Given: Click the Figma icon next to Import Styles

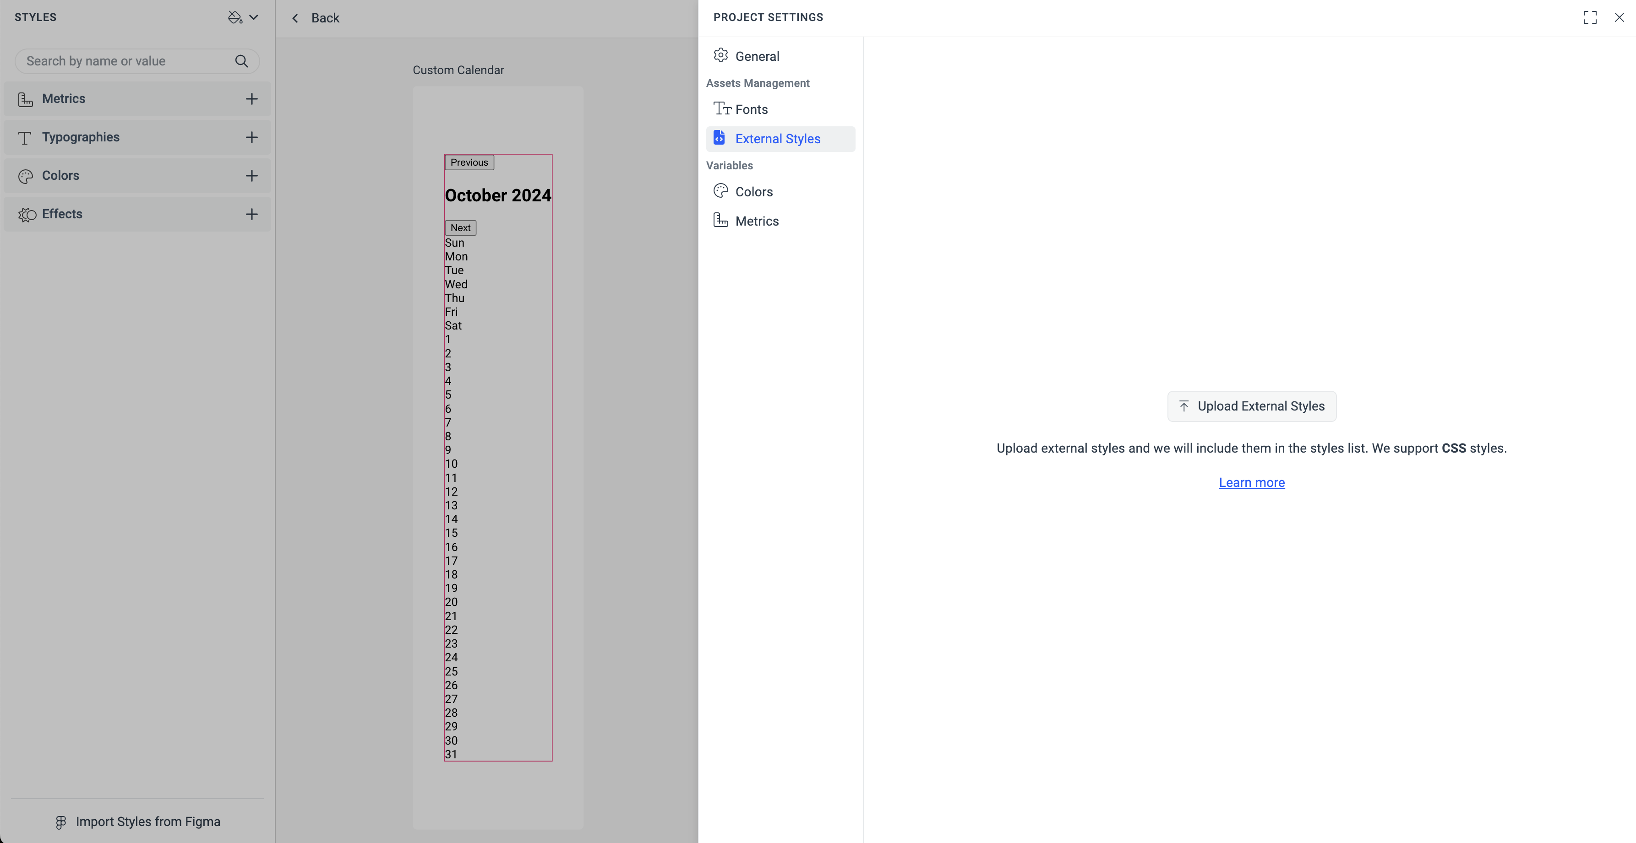Looking at the screenshot, I should pos(60,821).
